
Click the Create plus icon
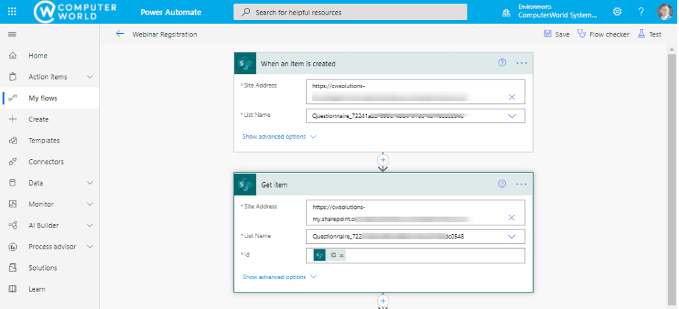pyautogui.click(x=13, y=119)
